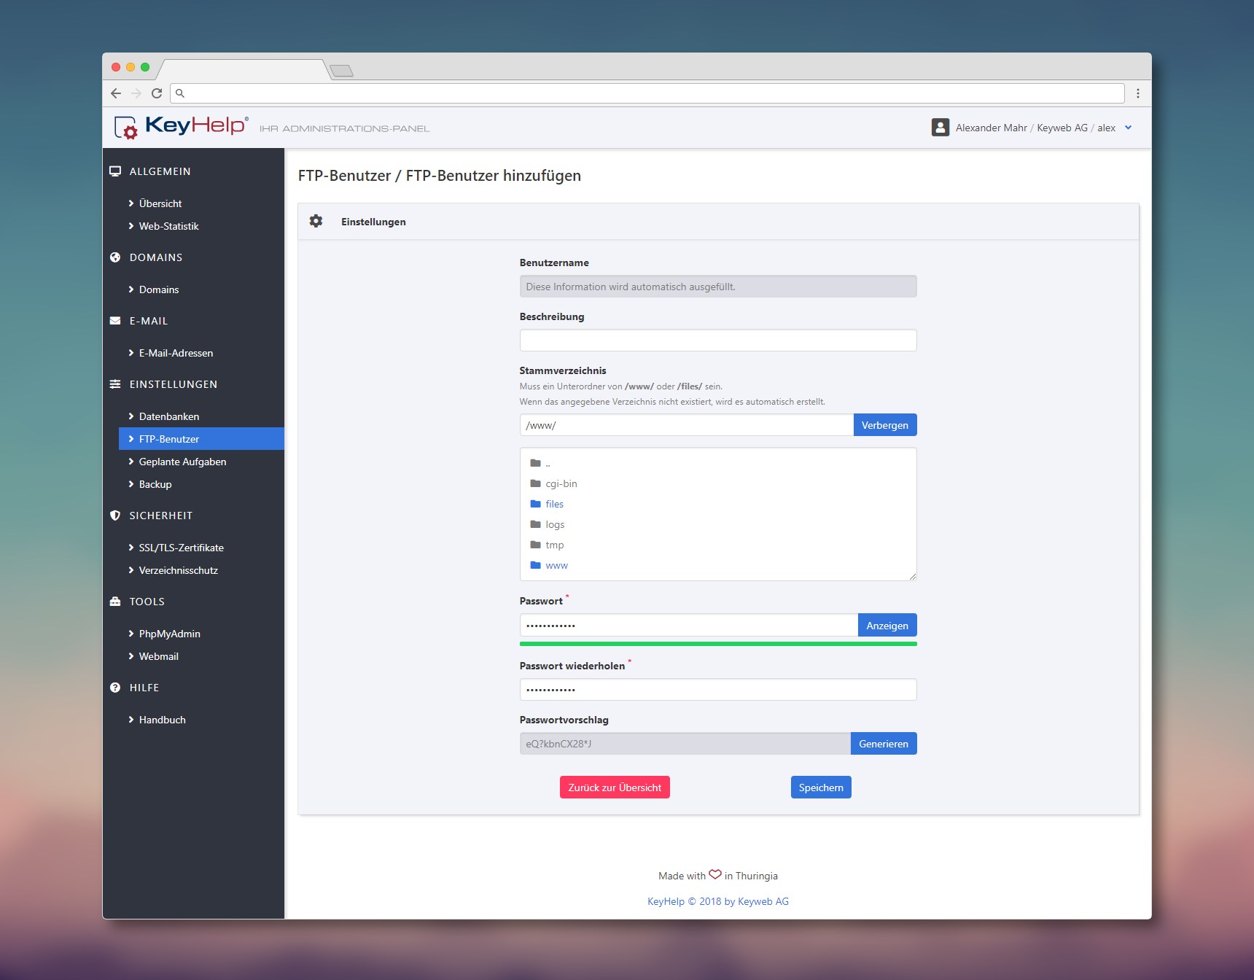Hide directory browser with Verbergen
Viewport: 1254px width, 980px height.
tap(884, 425)
